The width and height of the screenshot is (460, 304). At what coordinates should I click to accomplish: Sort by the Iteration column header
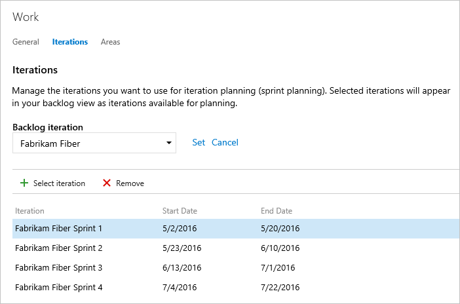(x=29, y=211)
